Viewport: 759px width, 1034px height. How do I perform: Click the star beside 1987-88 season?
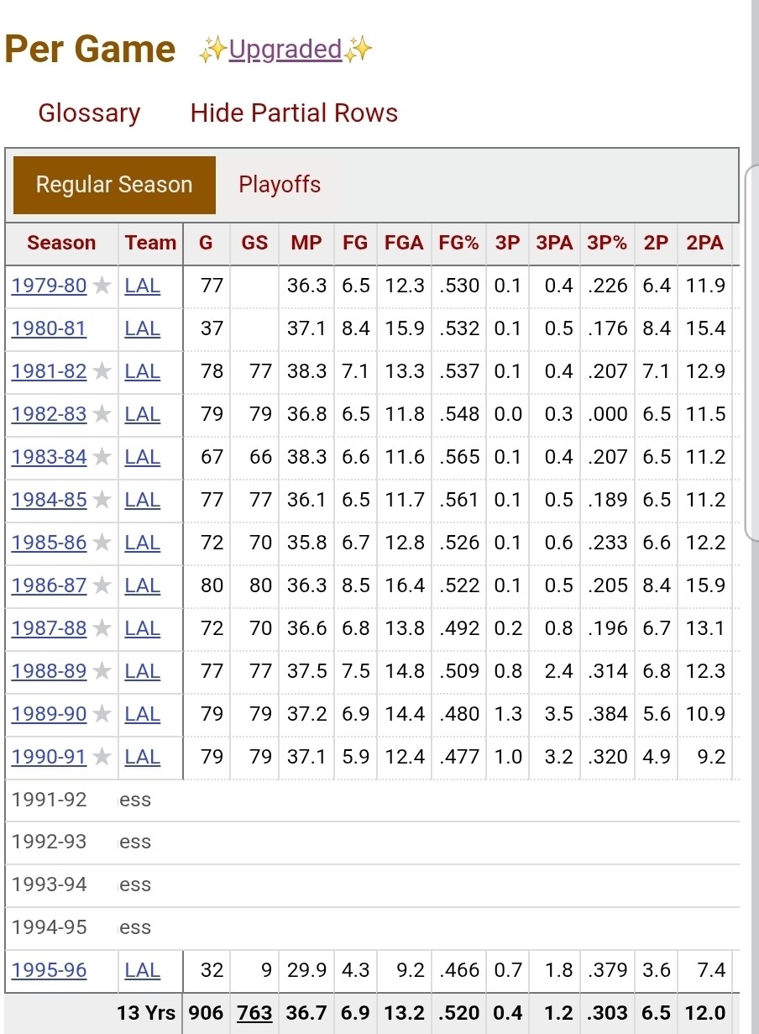102,628
